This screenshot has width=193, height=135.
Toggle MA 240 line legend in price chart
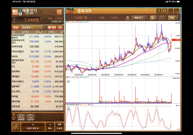click(87, 22)
